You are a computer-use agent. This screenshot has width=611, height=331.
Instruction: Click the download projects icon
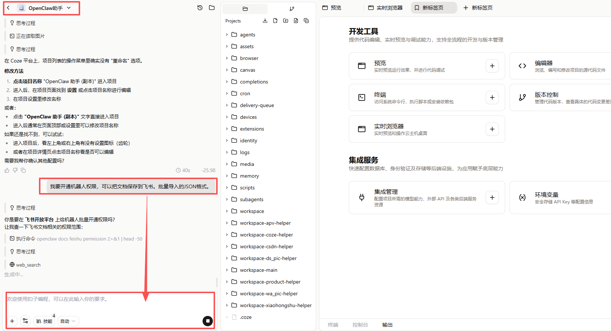265,21
